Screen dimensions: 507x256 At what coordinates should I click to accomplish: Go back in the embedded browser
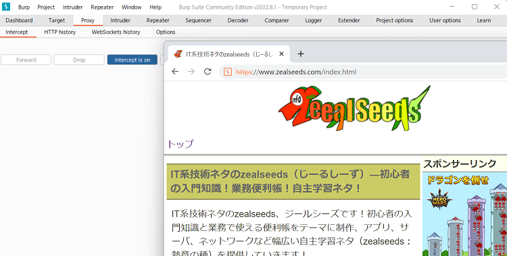click(175, 72)
